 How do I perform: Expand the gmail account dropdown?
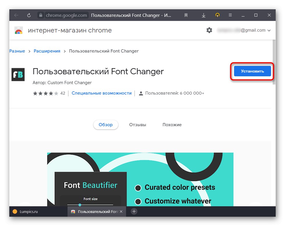click(x=269, y=30)
